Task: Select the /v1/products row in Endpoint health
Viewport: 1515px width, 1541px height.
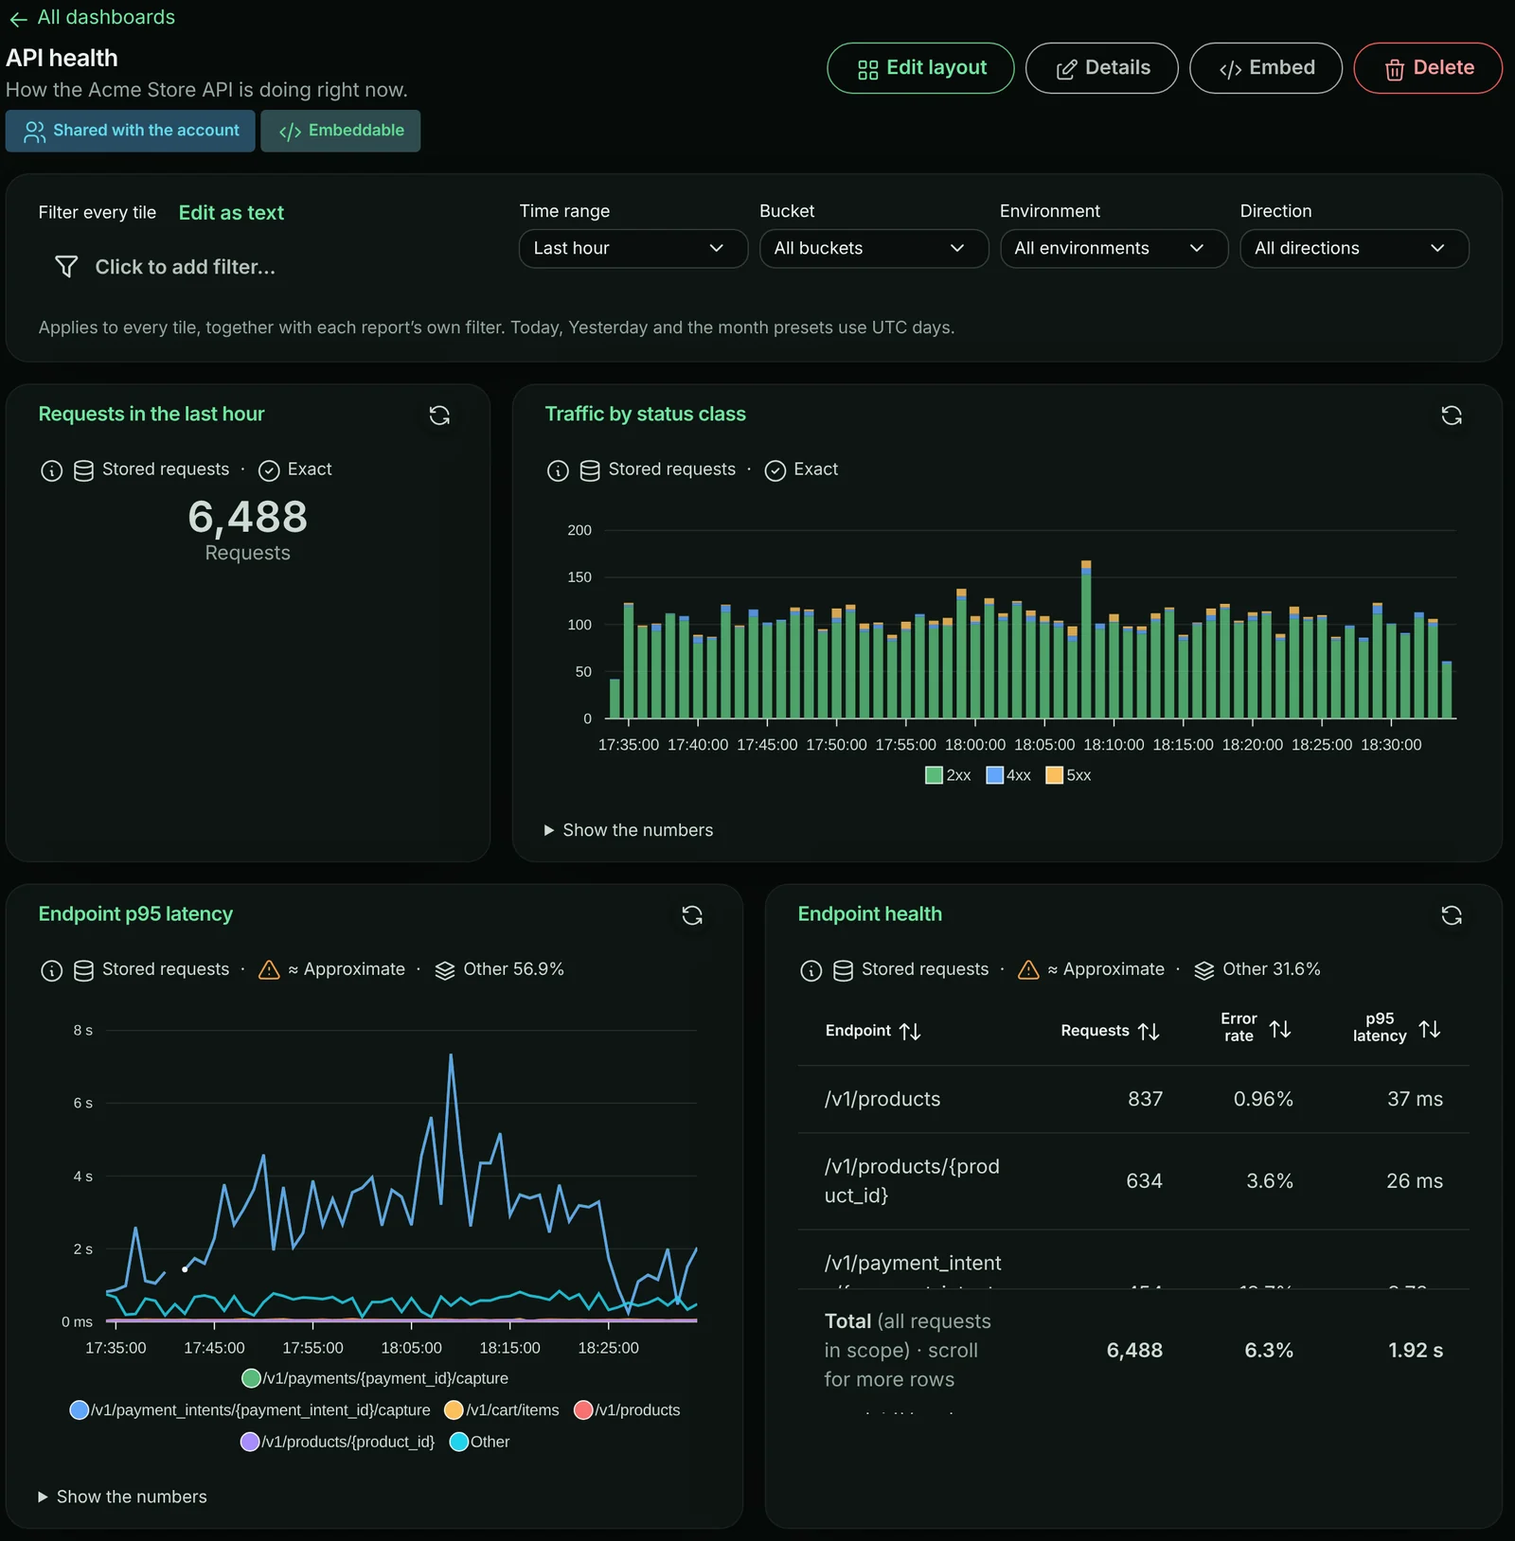Action: pos(1133,1099)
